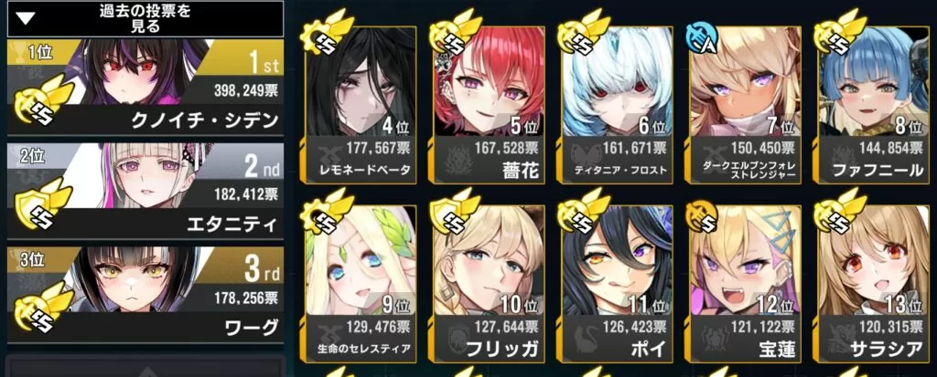937x377 pixels.
Task: Open second place エタニティ entry
Action: (x=145, y=191)
